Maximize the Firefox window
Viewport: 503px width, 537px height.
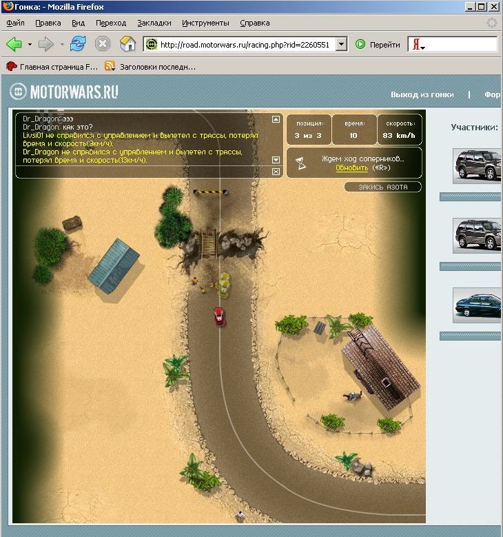coord(482,6)
